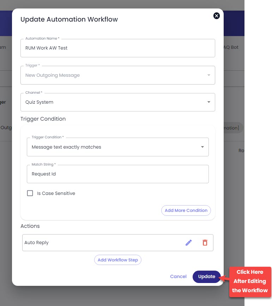This screenshot has width=272, height=306.
Task: Close the Update Automation Workflow dialog
Action: [x=216, y=16]
